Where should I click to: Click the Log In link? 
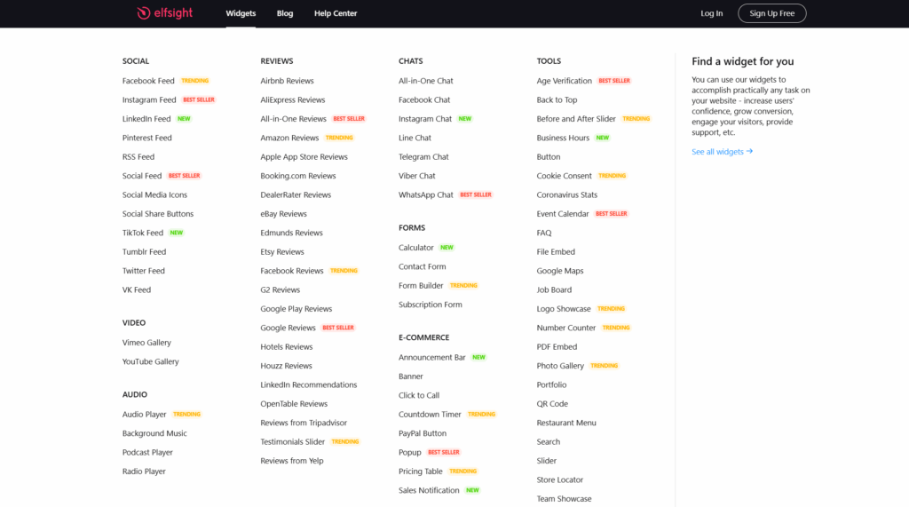pos(711,13)
